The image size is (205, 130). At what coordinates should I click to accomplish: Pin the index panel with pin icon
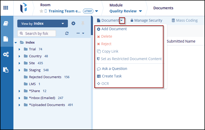[83, 23]
